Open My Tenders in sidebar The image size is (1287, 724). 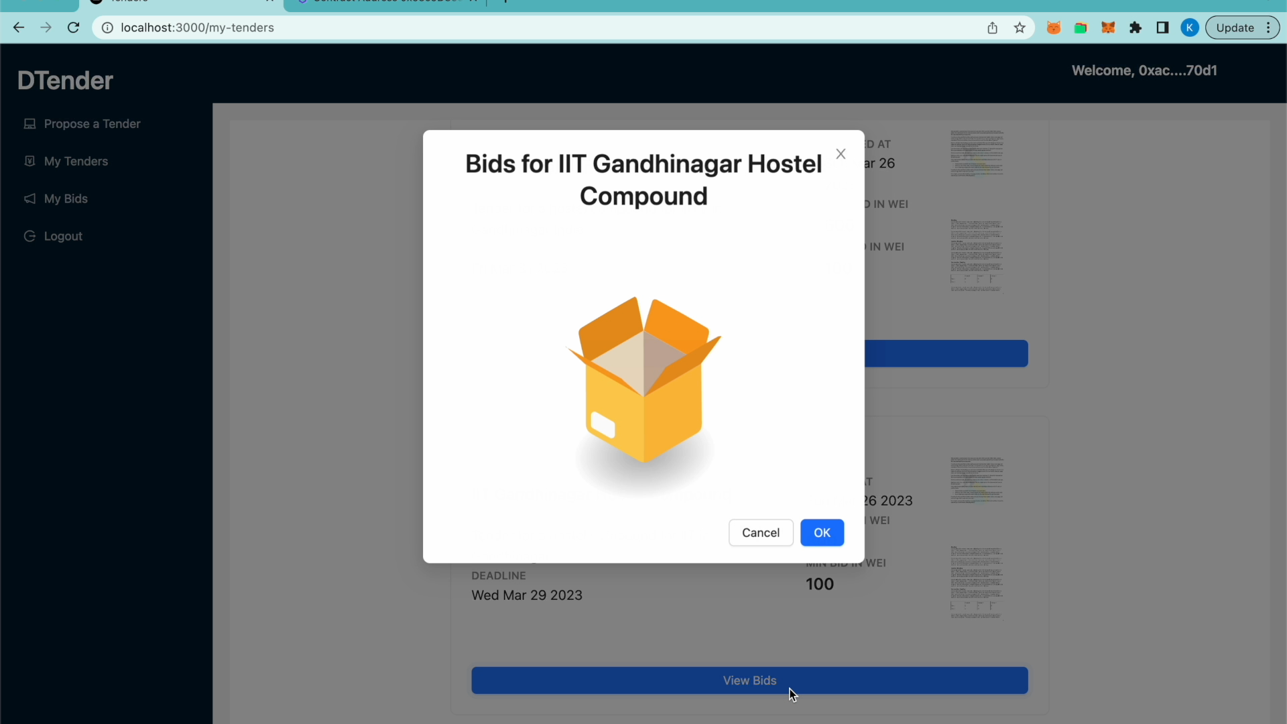[76, 162]
